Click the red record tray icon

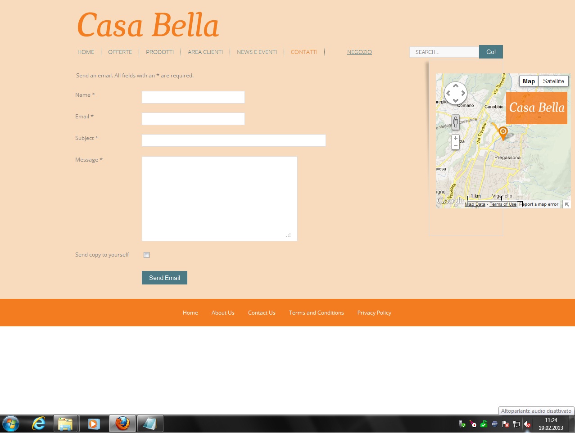tap(473, 424)
